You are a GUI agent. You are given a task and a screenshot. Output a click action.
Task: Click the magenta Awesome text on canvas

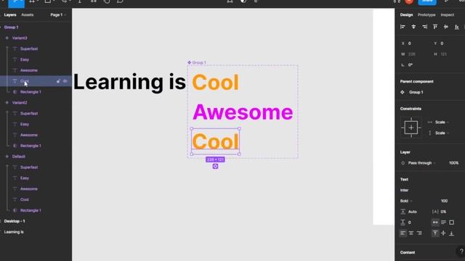[x=243, y=112]
